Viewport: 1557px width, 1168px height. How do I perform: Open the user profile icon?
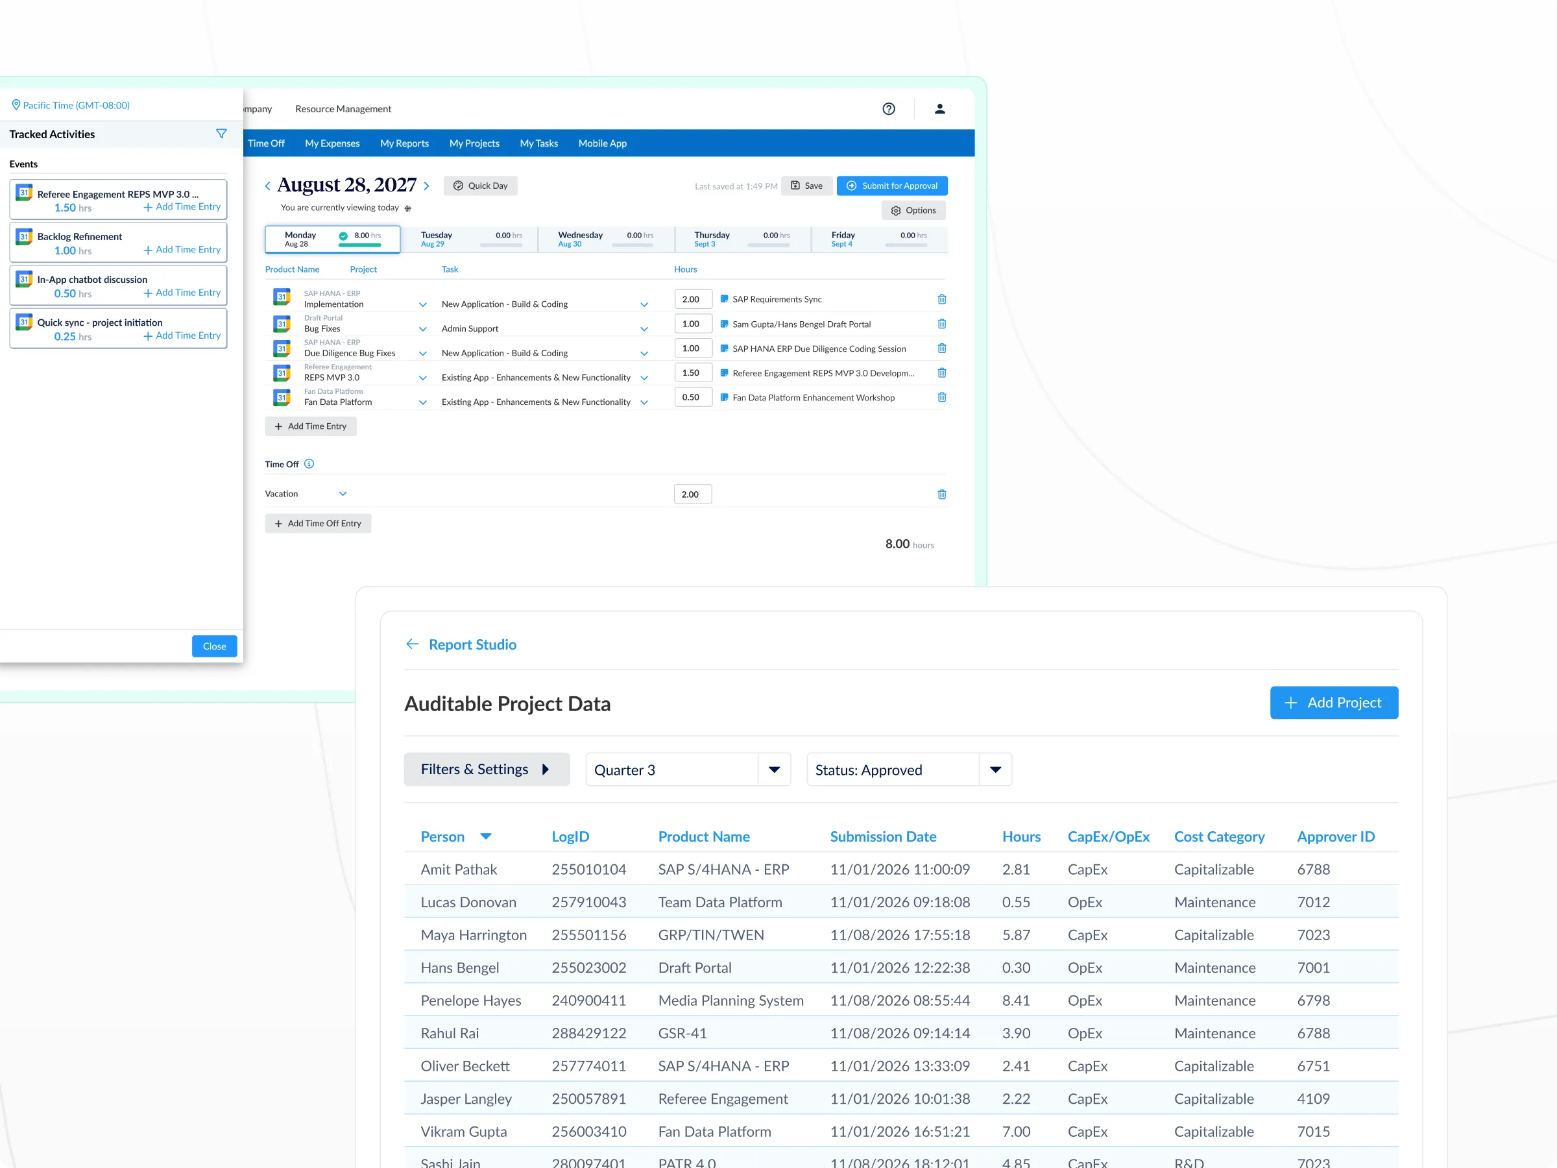(939, 108)
